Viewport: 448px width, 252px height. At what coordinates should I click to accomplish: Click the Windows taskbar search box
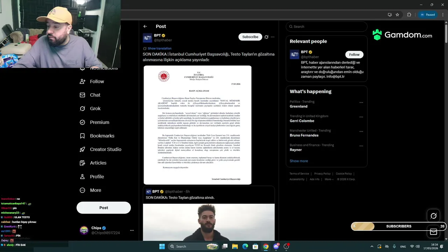[x=193, y=246]
